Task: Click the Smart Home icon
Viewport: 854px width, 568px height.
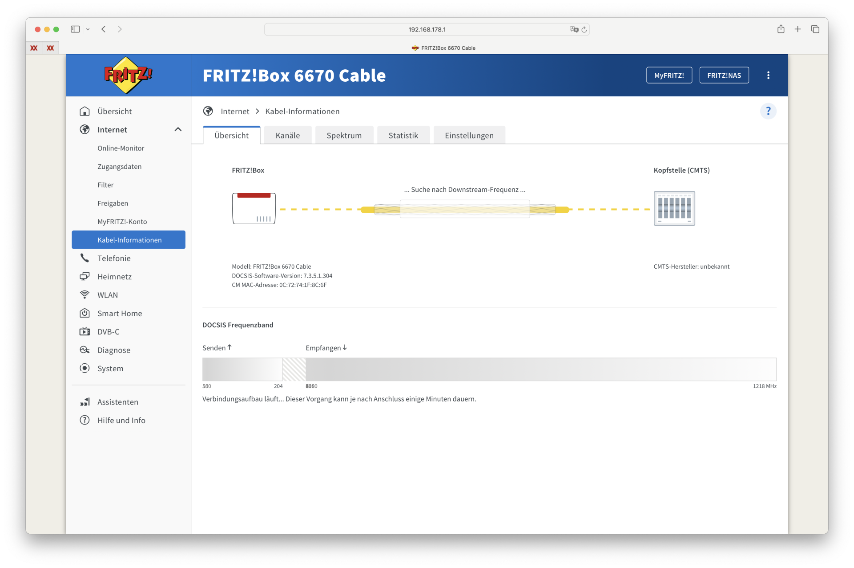Action: [85, 313]
